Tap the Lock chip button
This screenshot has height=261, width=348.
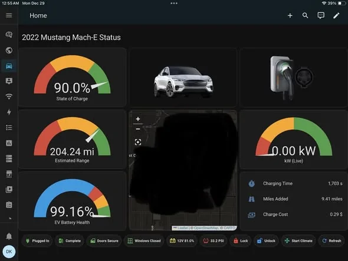pos(240,241)
